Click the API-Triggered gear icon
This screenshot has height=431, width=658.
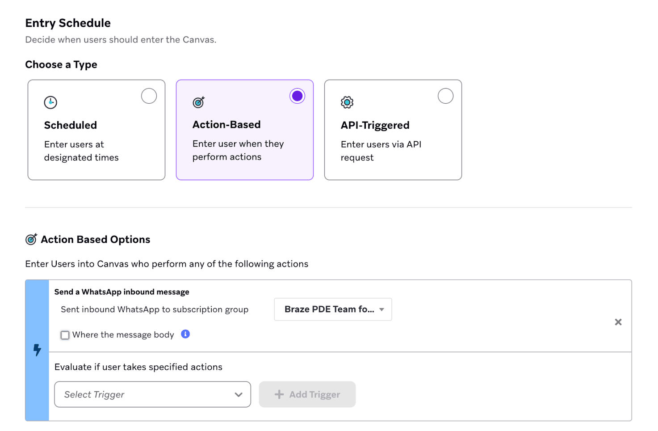point(347,102)
